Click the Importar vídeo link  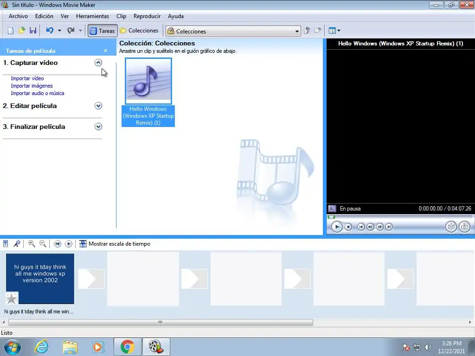tap(27, 78)
